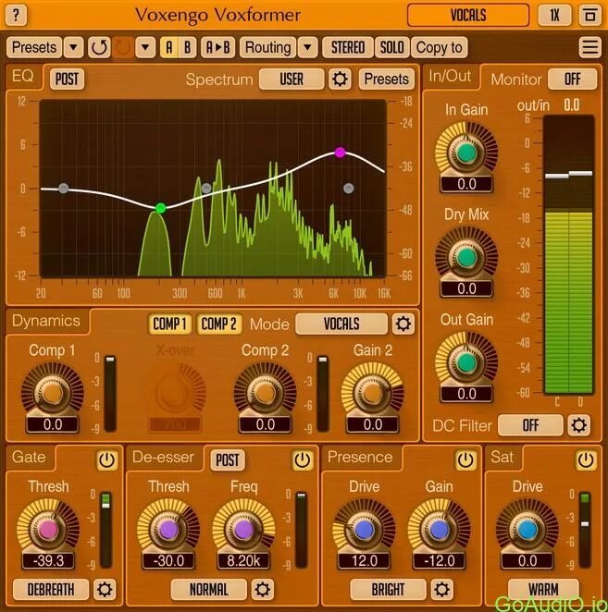Click the Sat level meter

click(x=585, y=530)
